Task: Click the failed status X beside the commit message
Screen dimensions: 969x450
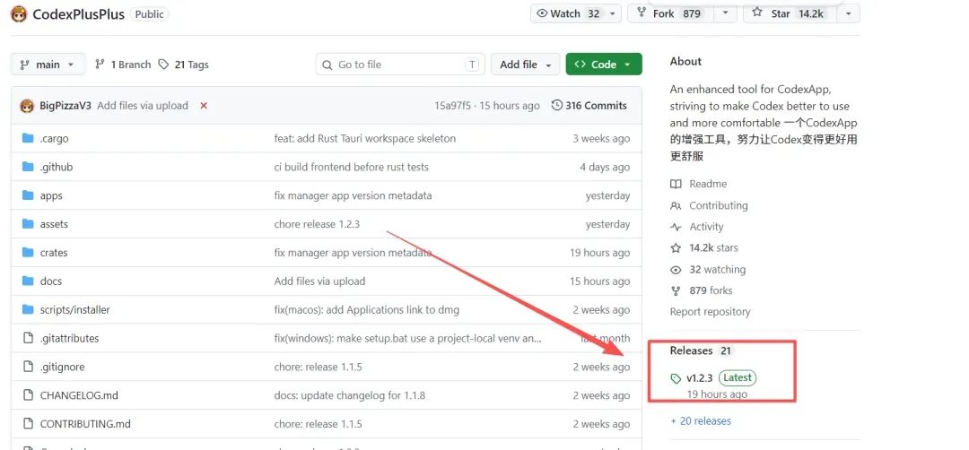Action: tap(204, 106)
